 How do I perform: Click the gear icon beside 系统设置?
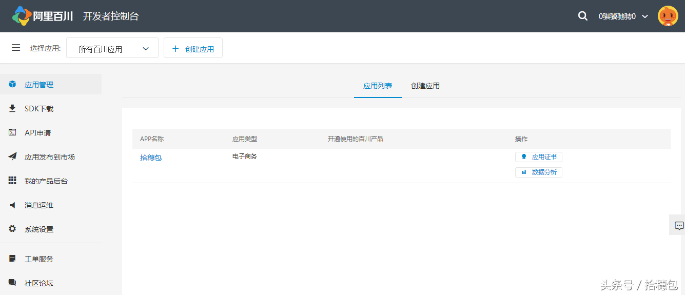click(x=12, y=229)
